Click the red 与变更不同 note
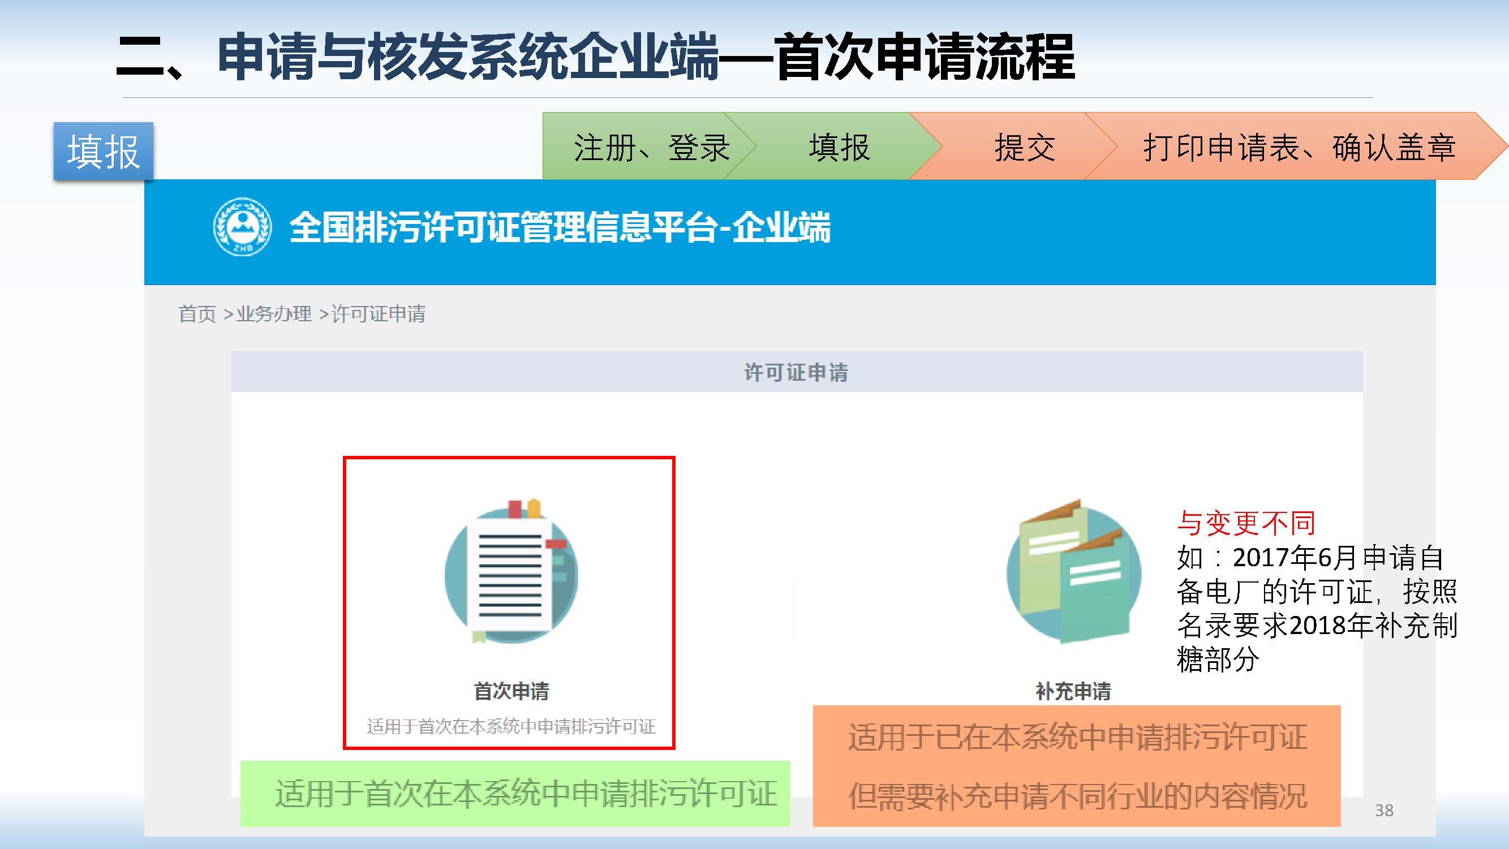The image size is (1509, 849). [1246, 523]
